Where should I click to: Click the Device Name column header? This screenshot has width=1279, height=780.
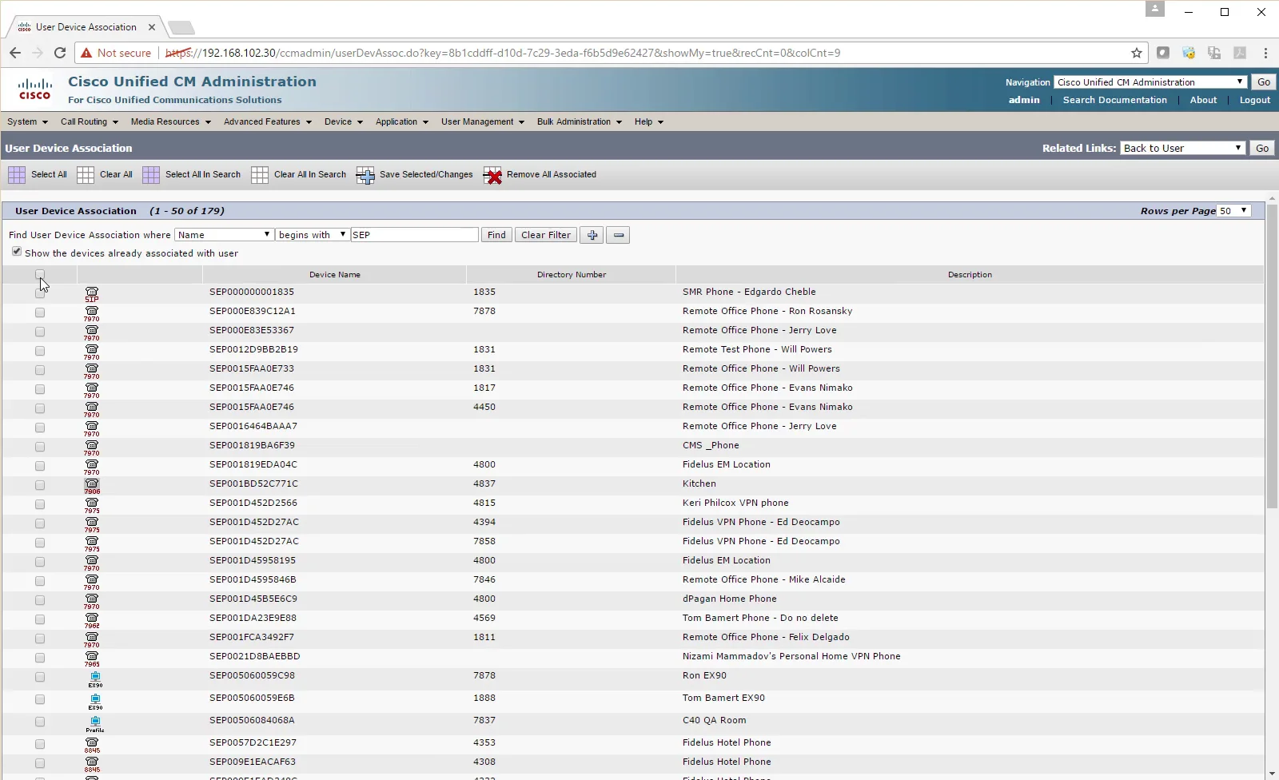pyautogui.click(x=334, y=274)
